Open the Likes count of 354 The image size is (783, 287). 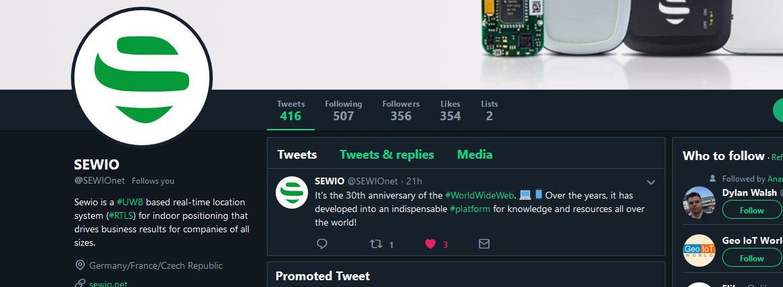(x=450, y=110)
